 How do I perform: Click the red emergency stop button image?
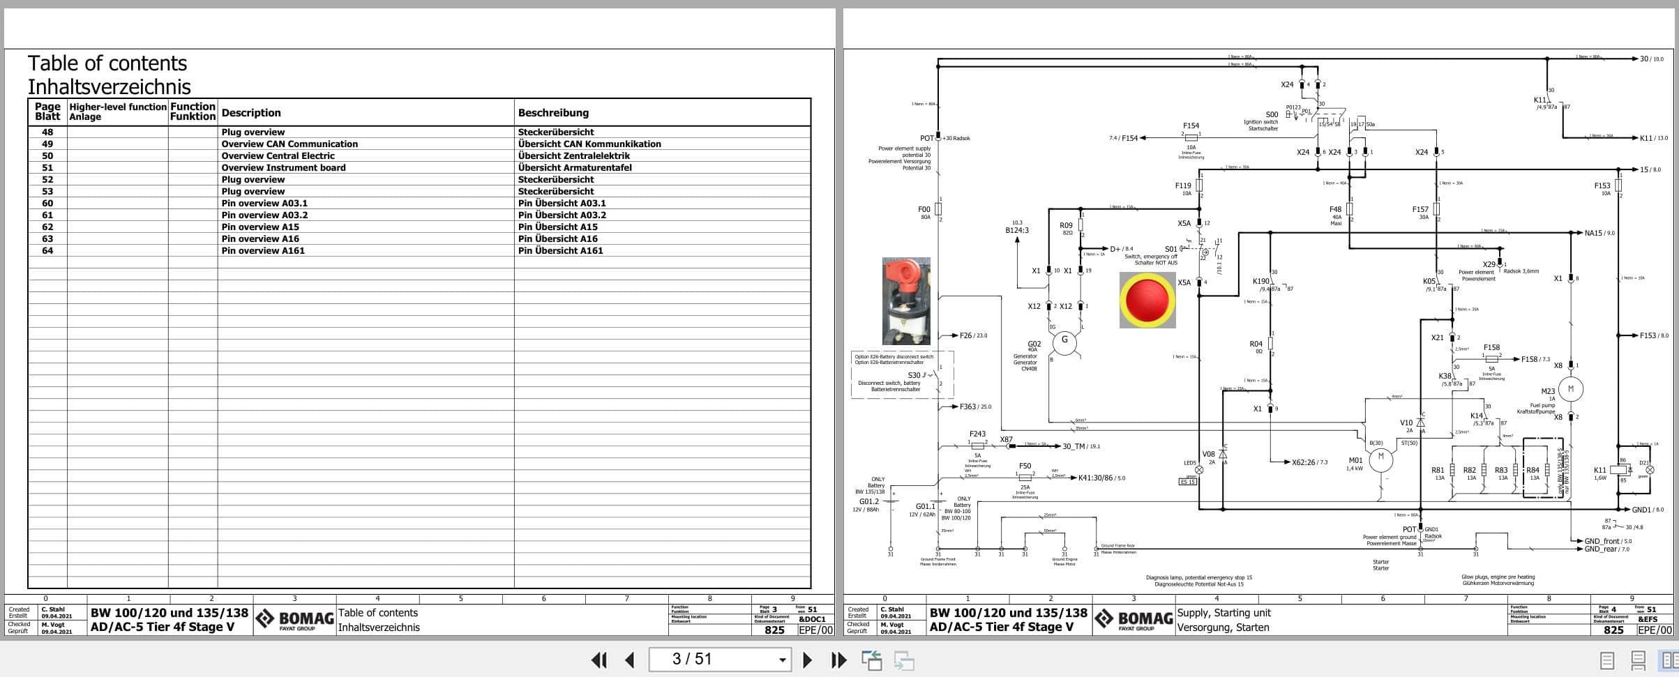(x=1147, y=300)
